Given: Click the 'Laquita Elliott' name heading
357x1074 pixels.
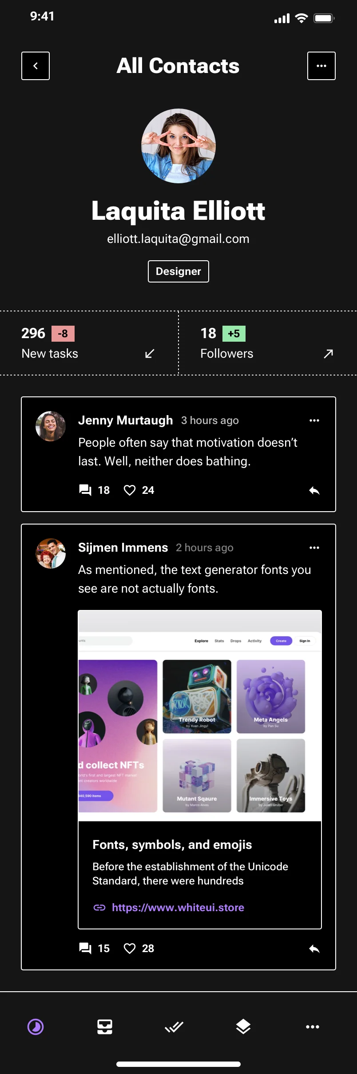Looking at the screenshot, I should 178,210.
